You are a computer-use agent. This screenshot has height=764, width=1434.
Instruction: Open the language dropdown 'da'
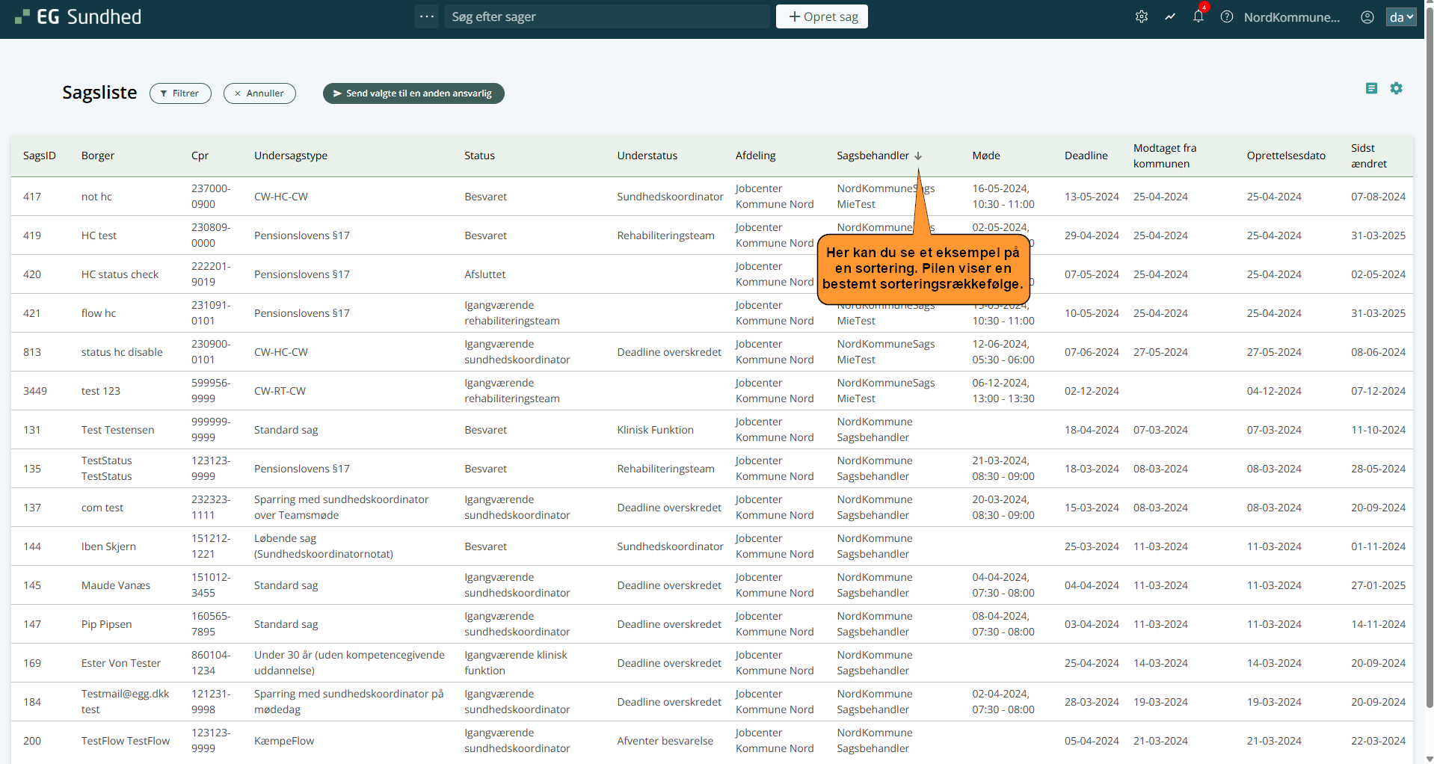pyautogui.click(x=1401, y=16)
